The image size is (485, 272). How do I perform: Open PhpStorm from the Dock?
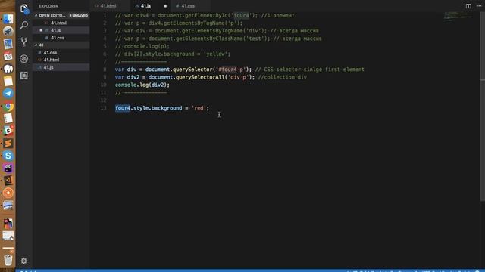[x=8, y=168]
